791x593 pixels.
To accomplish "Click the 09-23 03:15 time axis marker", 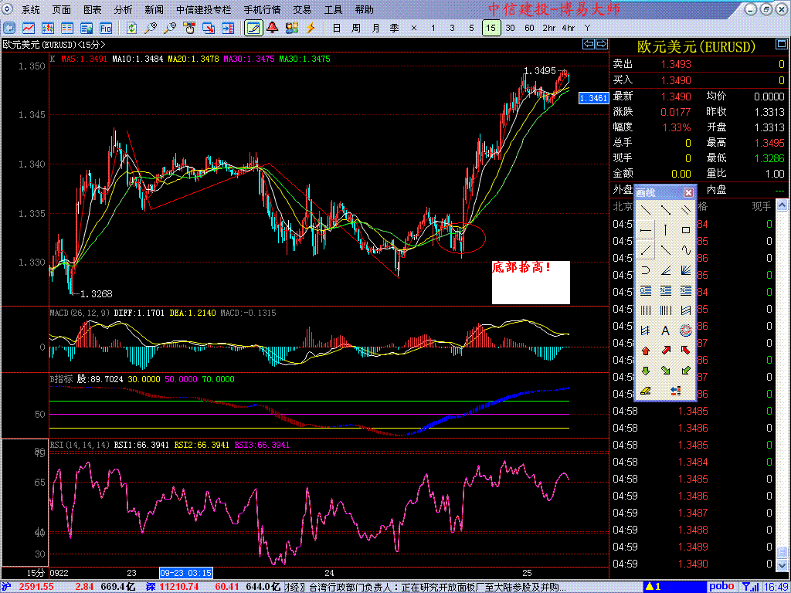I will (x=186, y=573).
